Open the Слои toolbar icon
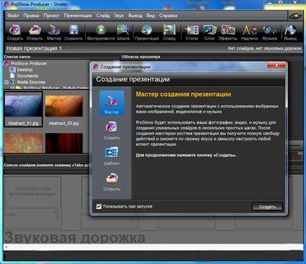Screen dimensions: 306x264 pos(209,33)
